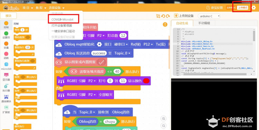Open the P2 pin dropdown in the 灯总数 block
This screenshot has width=259, height=130.
[x=101, y=36]
